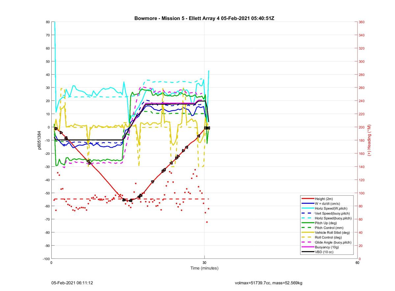Screen dimensions: 395x291
Task: Click time axis tick label '30'
Action: coord(204,263)
